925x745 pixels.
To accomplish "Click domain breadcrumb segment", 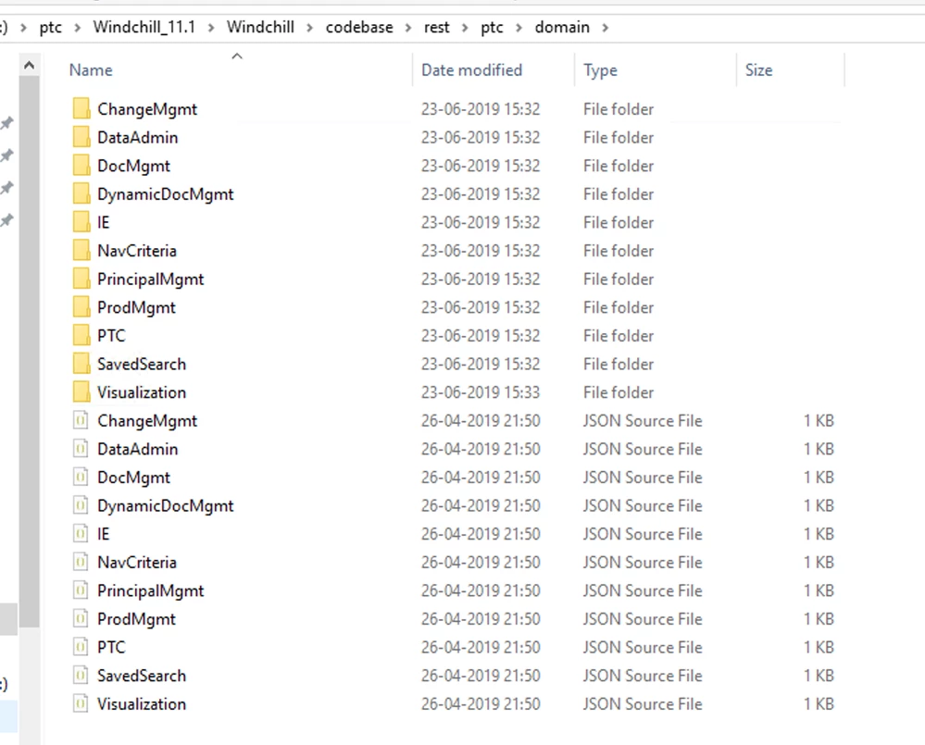I will pyautogui.click(x=562, y=27).
